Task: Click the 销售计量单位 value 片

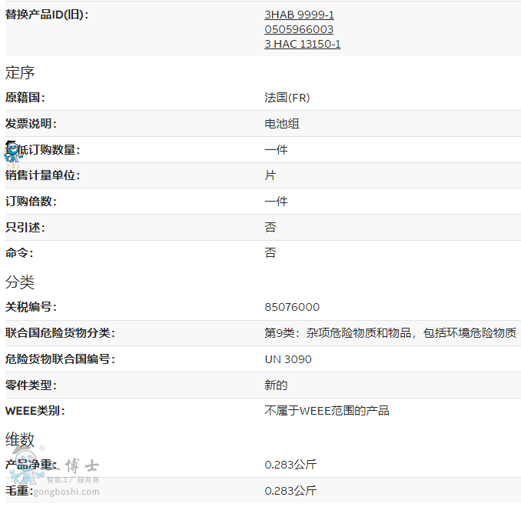Action: [x=270, y=175]
